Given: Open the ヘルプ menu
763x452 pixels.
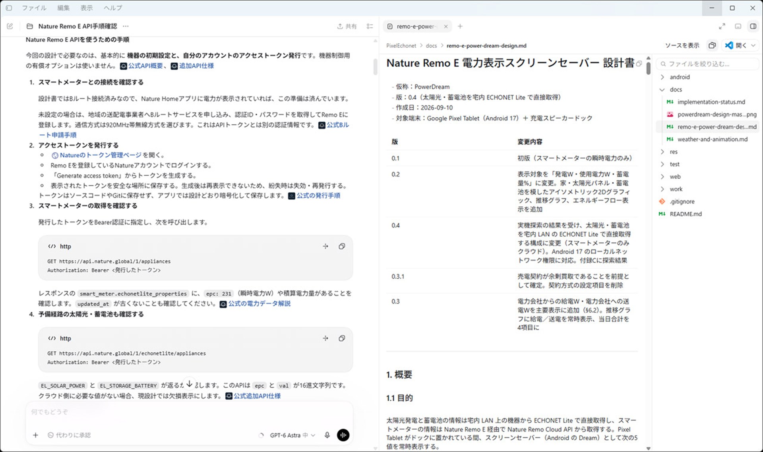Looking at the screenshot, I should coord(113,8).
